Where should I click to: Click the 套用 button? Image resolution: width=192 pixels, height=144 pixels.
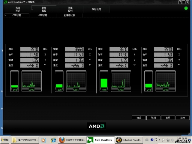[168, 118]
